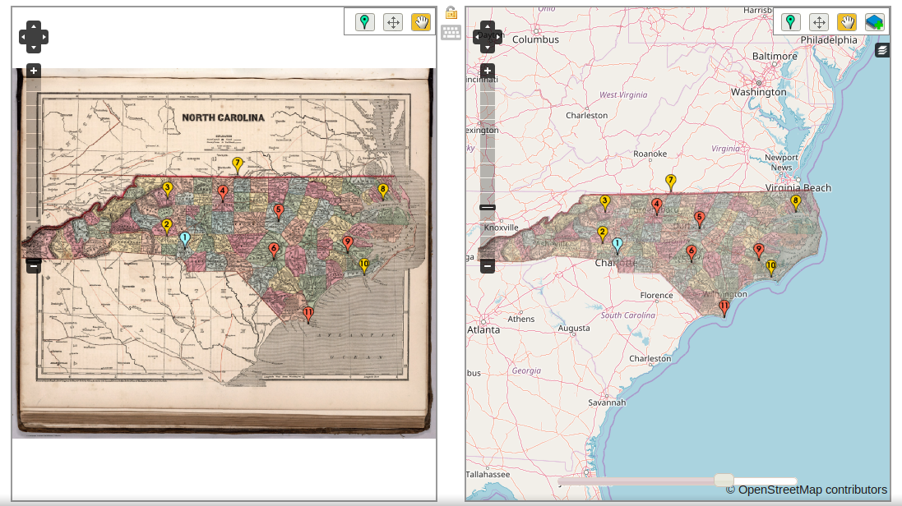This screenshot has width=902, height=506.
Task: Click the overlay transparency slider handle
Action: tap(724, 480)
